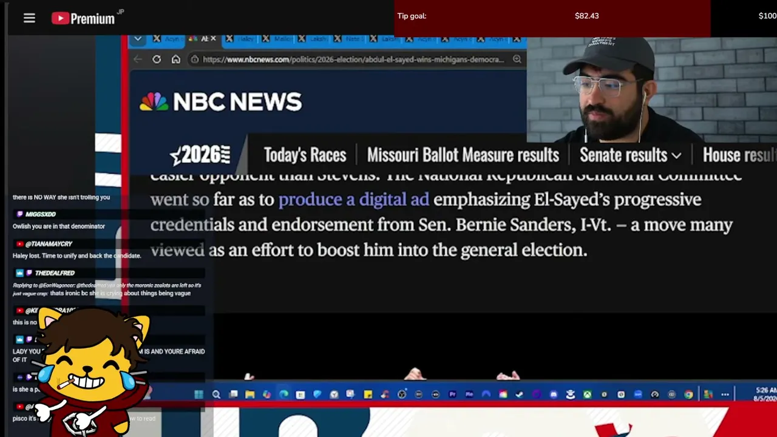The image size is (777, 437).
Task: Click the YouTube badge beside @TIANAMAYCRY
Action: 19,244
